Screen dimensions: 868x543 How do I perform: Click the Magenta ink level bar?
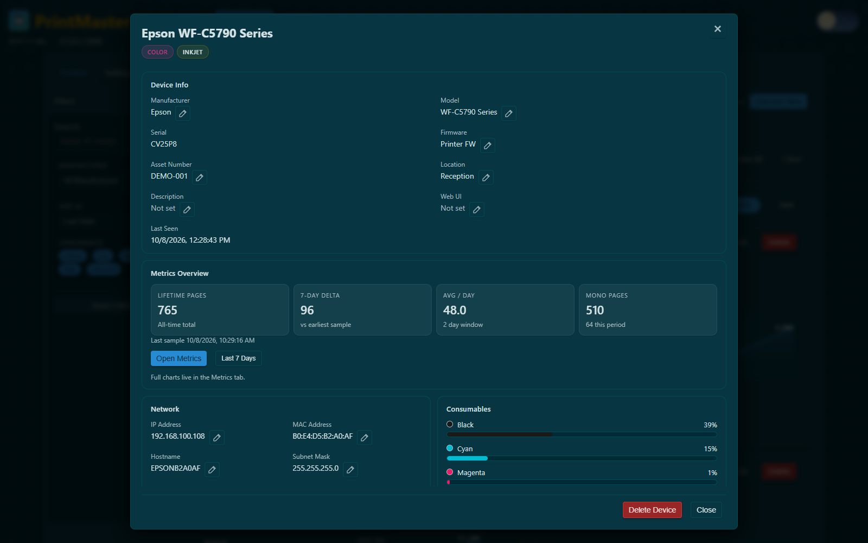coord(582,482)
